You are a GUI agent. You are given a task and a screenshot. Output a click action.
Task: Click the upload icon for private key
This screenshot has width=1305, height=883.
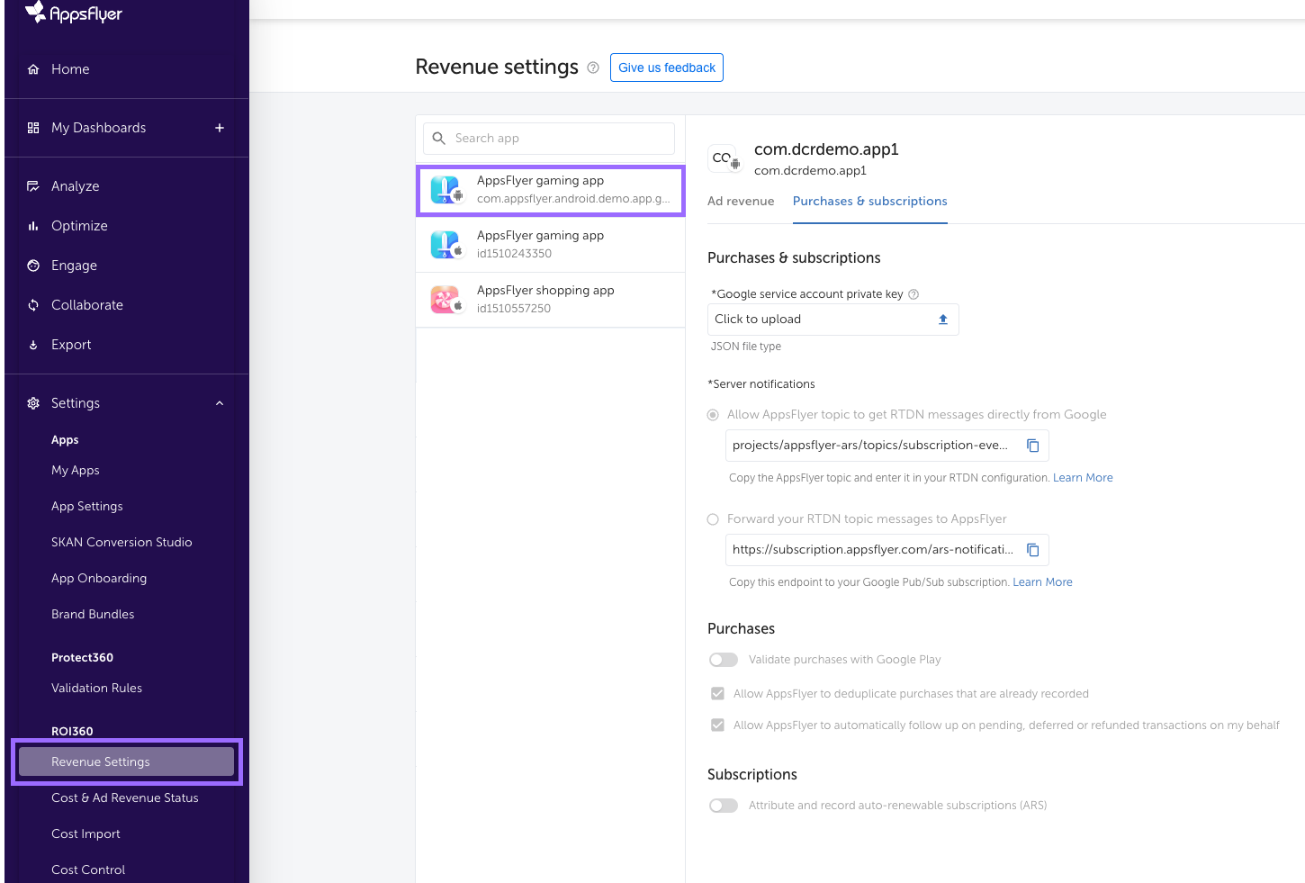(943, 320)
